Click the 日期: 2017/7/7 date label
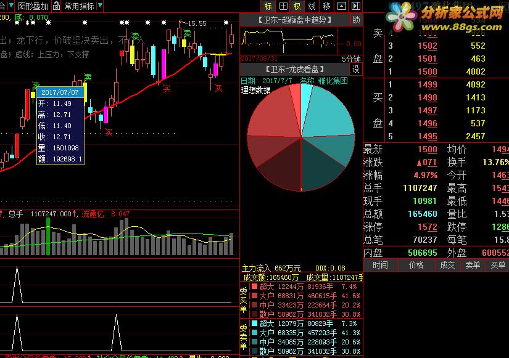The height and width of the screenshot is (358, 509). [266, 81]
